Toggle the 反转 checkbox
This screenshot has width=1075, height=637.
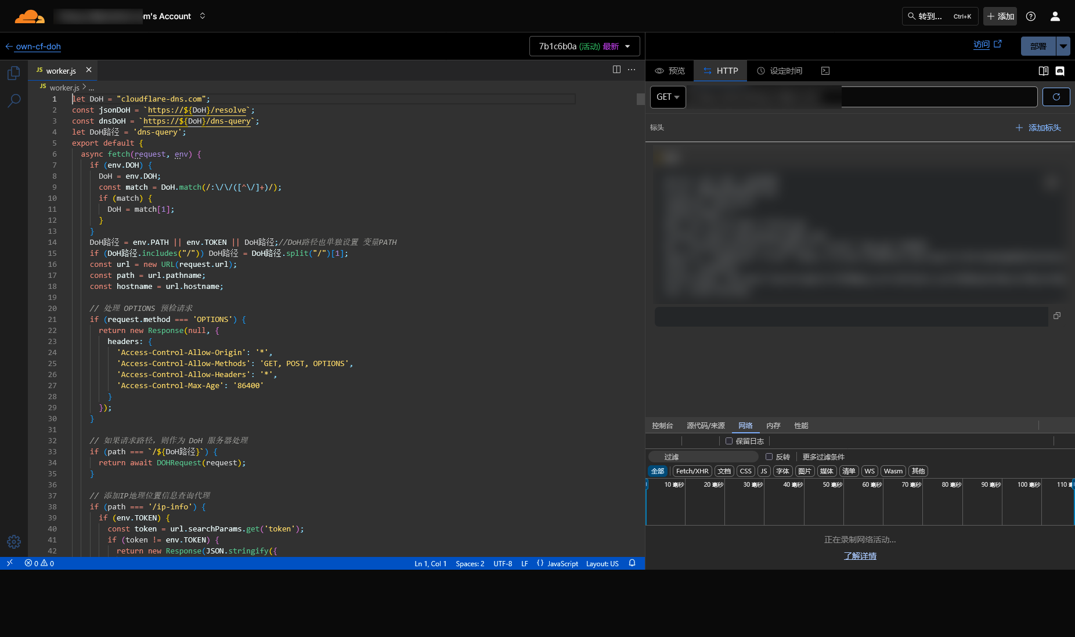point(769,457)
